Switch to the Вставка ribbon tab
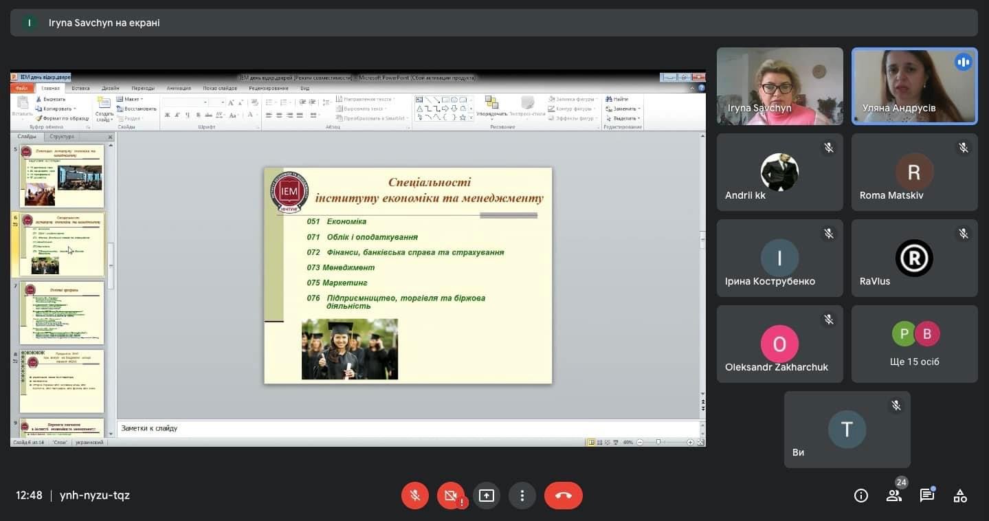The height and width of the screenshot is (521, 989). [x=80, y=88]
